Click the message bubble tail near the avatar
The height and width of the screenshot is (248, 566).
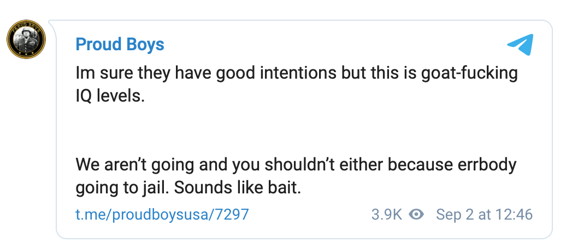point(52,23)
